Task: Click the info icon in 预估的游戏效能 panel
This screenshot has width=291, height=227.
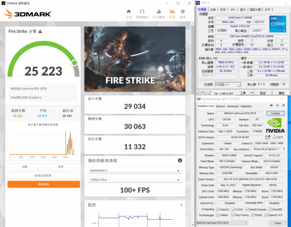Action: click(x=180, y=160)
